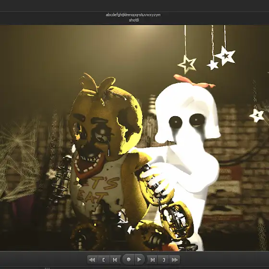
Task: Click the step-back button (bar and left arrow)
Action: click(115, 260)
